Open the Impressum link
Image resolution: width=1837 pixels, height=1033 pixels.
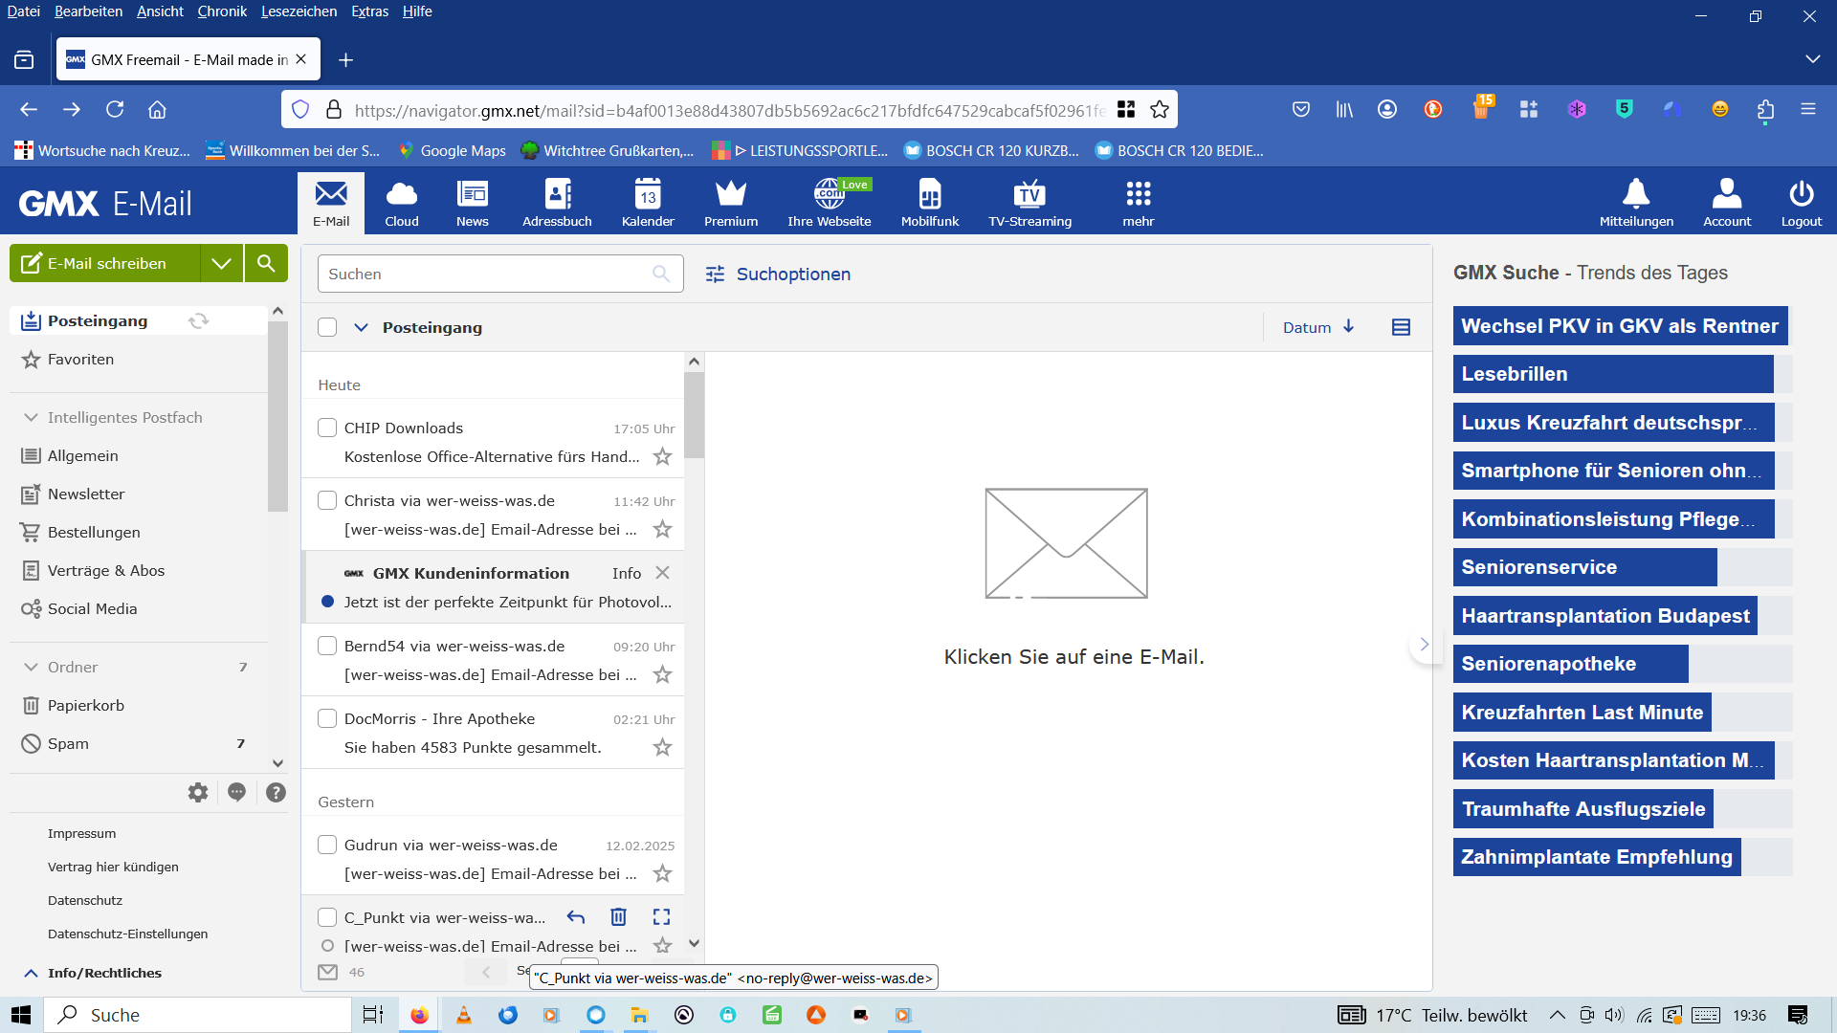click(81, 834)
